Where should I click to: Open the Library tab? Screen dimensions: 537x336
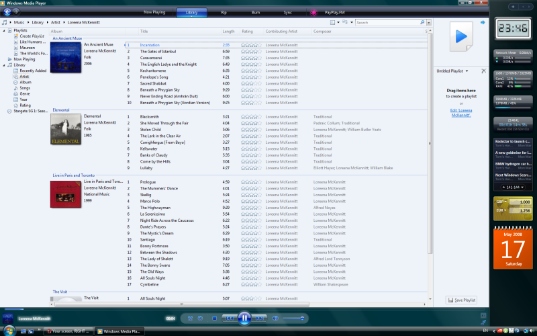191,12
